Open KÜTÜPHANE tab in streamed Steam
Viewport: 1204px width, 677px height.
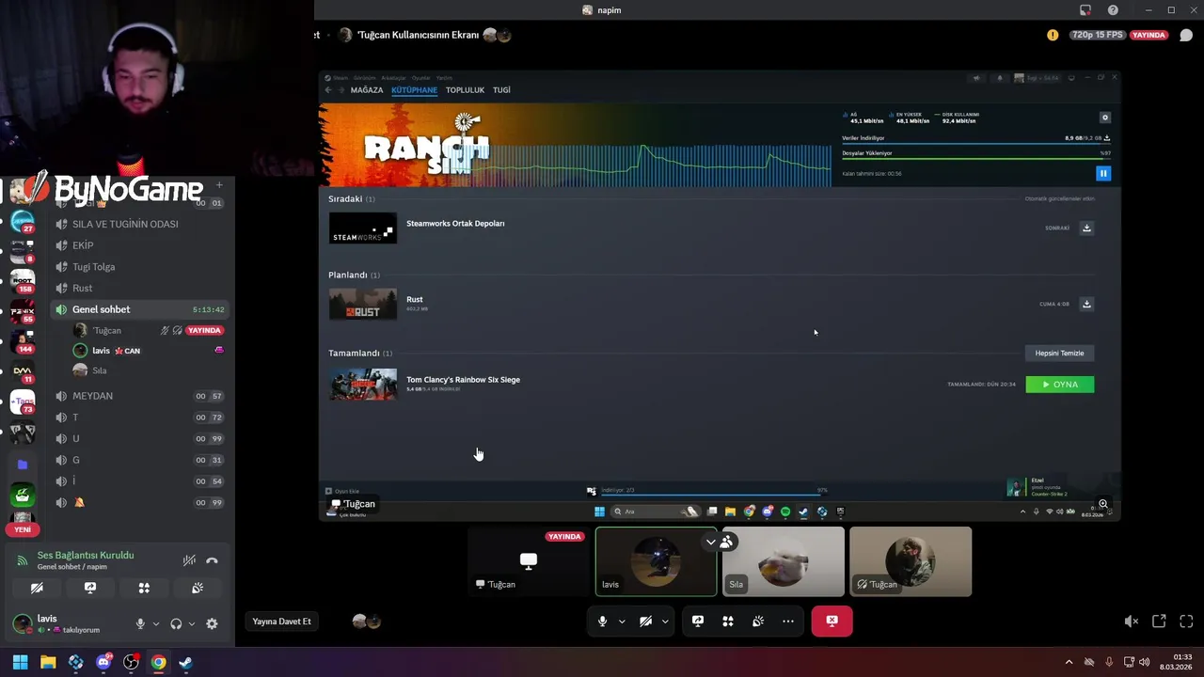(415, 90)
